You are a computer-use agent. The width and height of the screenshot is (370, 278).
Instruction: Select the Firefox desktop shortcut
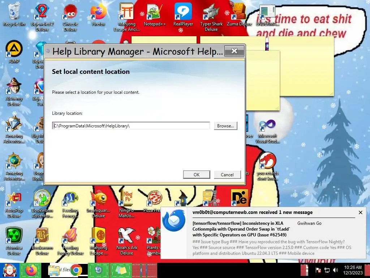(x=98, y=14)
